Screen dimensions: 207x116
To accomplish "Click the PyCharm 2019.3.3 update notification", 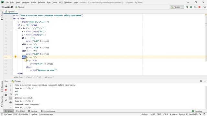I will point(29,114).
